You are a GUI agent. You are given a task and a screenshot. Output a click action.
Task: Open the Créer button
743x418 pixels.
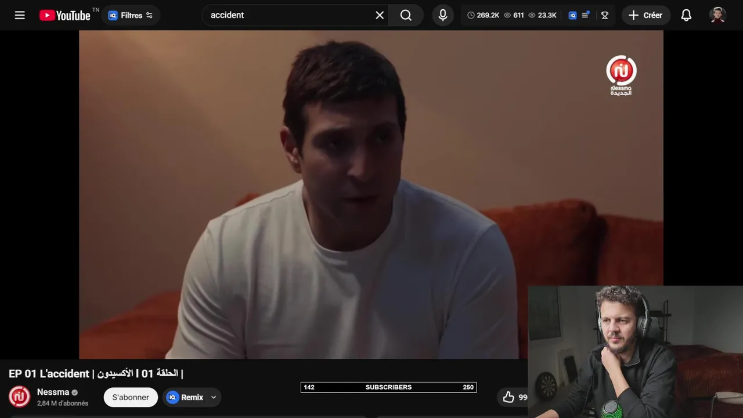coord(646,15)
